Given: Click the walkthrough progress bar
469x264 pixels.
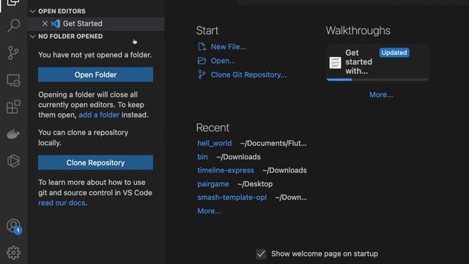Looking at the screenshot, I should click(x=377, y=80).
